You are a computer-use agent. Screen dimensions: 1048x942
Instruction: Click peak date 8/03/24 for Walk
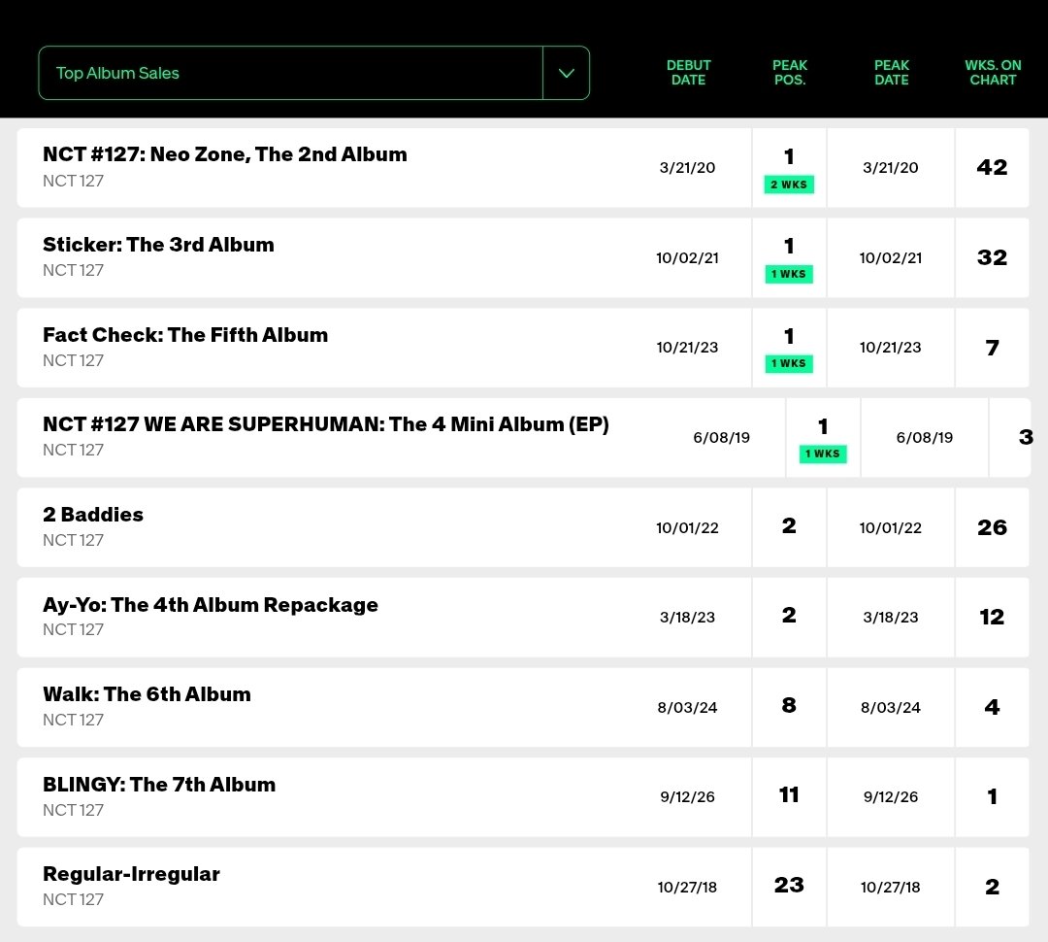[x=890, y=708]
